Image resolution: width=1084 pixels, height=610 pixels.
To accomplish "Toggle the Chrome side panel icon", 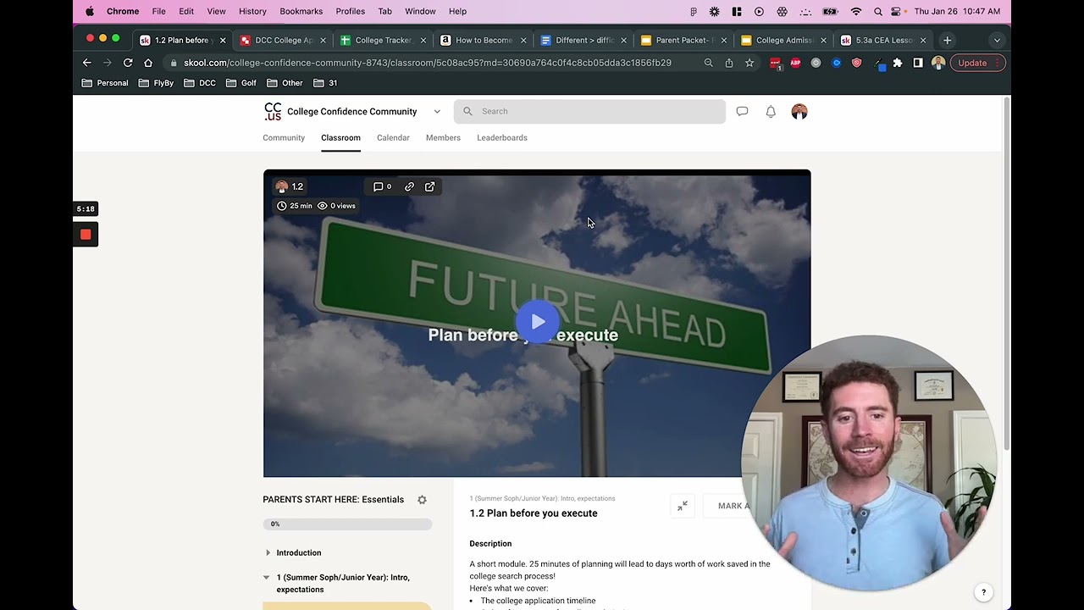I will coord(918,63).
